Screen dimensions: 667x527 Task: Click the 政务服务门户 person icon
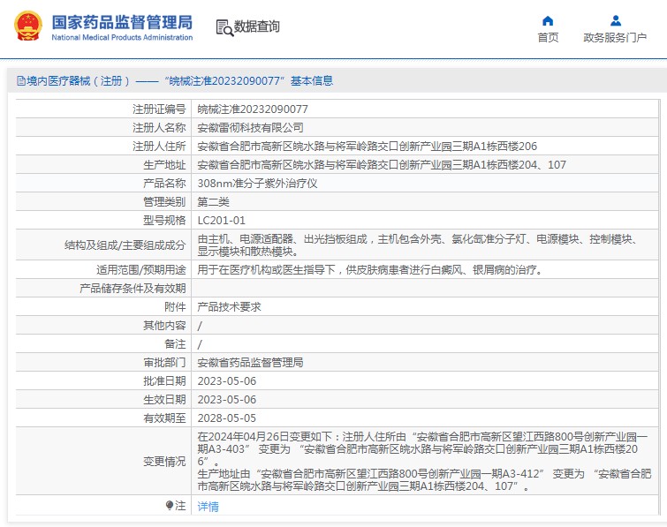(615, 20)
